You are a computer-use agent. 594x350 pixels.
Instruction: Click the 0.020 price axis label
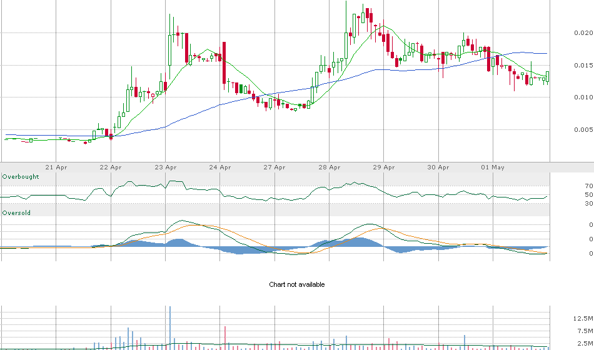(x=583, y=33)
